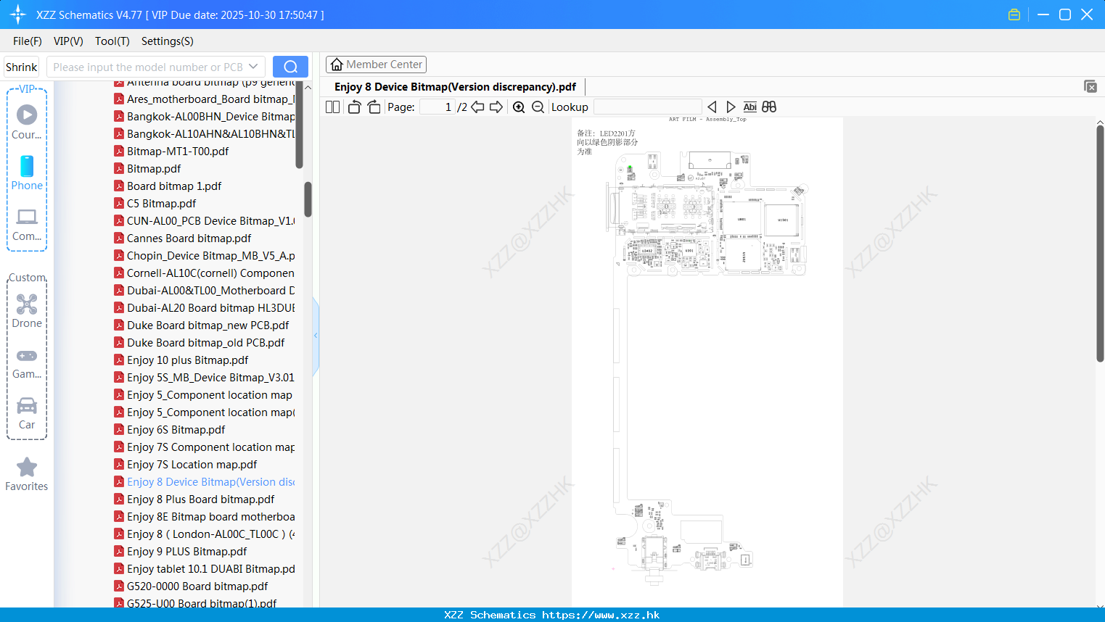This screenshot has height=622, width=1105.
Task: Zoom out of the PDF
Action: (538, 107)
